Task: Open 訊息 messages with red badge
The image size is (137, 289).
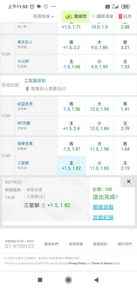Action: point(125,16)
